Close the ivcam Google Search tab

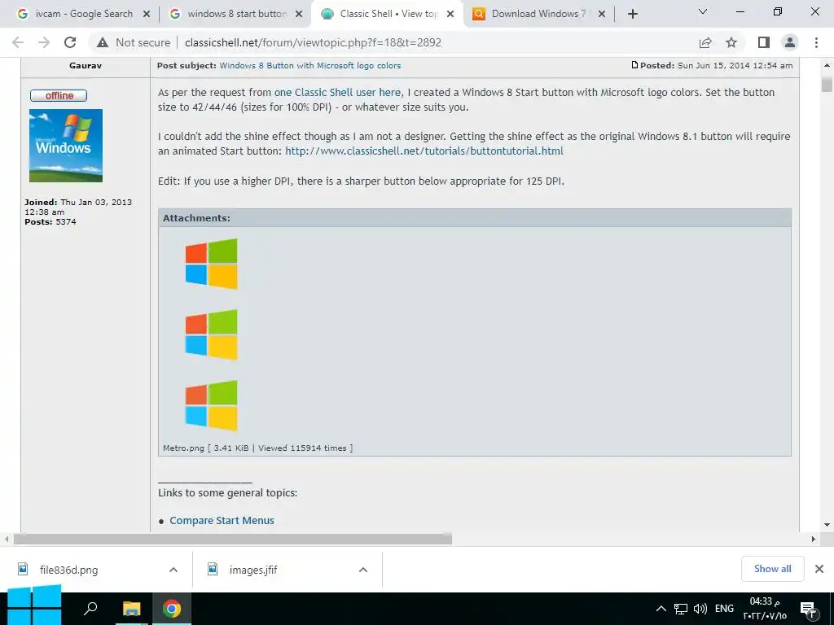pos(147,15)
